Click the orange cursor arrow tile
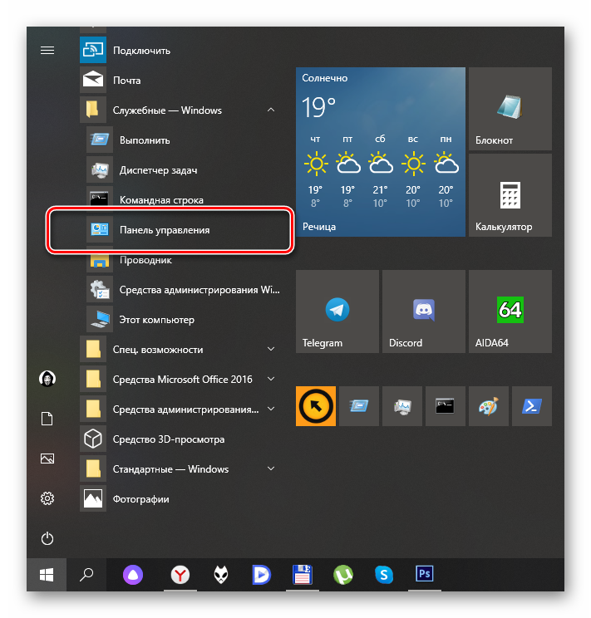 pyautogui.click(x=316, y=406)
